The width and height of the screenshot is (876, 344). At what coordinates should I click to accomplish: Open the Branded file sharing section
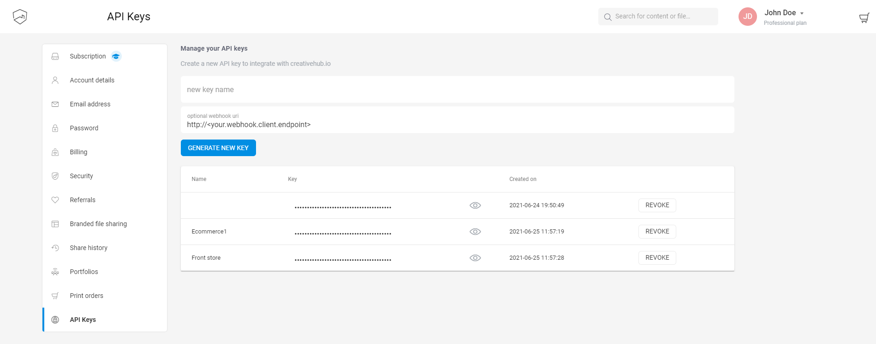pos(98,224)
